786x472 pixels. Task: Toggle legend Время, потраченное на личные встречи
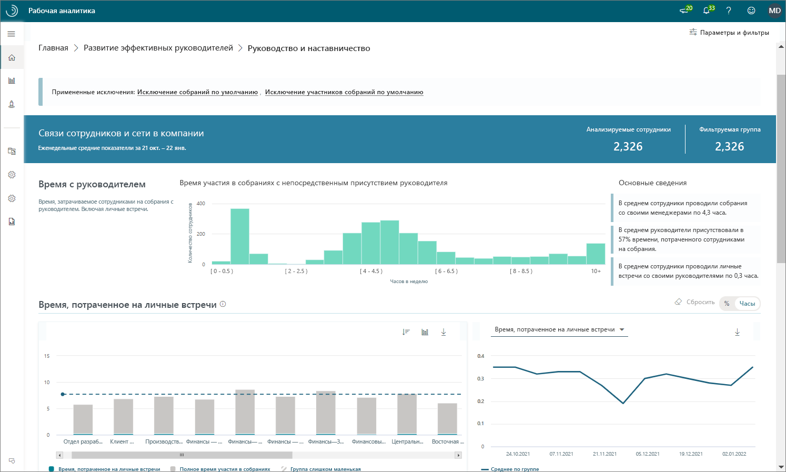pos(104,469)
